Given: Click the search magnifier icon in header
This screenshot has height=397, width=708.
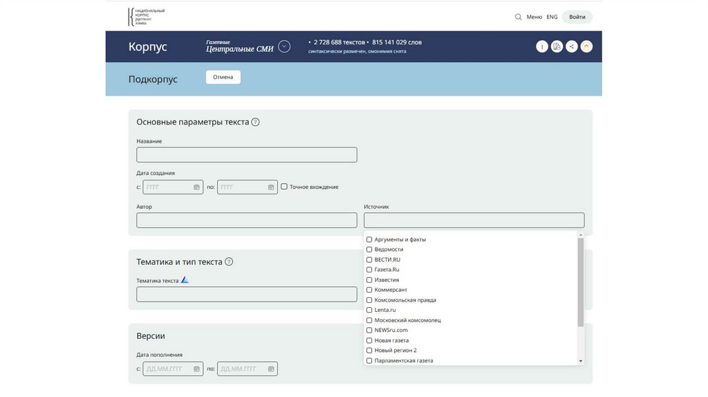Looking at the screenshot, I should pyautogui.click(x=519, y=17).
